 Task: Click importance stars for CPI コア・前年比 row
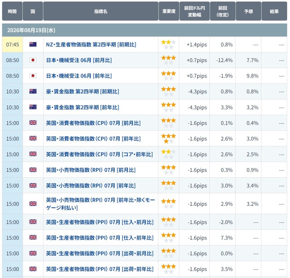click(169, 154)
